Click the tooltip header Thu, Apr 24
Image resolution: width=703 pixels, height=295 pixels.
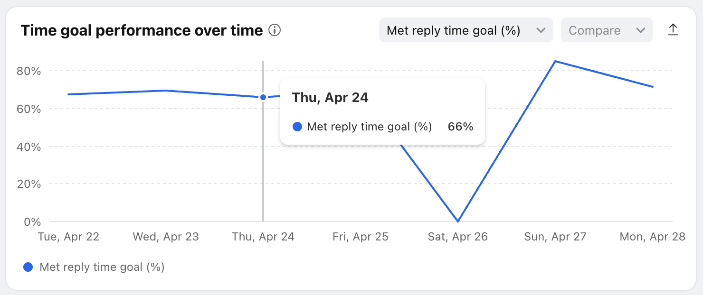click(x=330, y=98)
